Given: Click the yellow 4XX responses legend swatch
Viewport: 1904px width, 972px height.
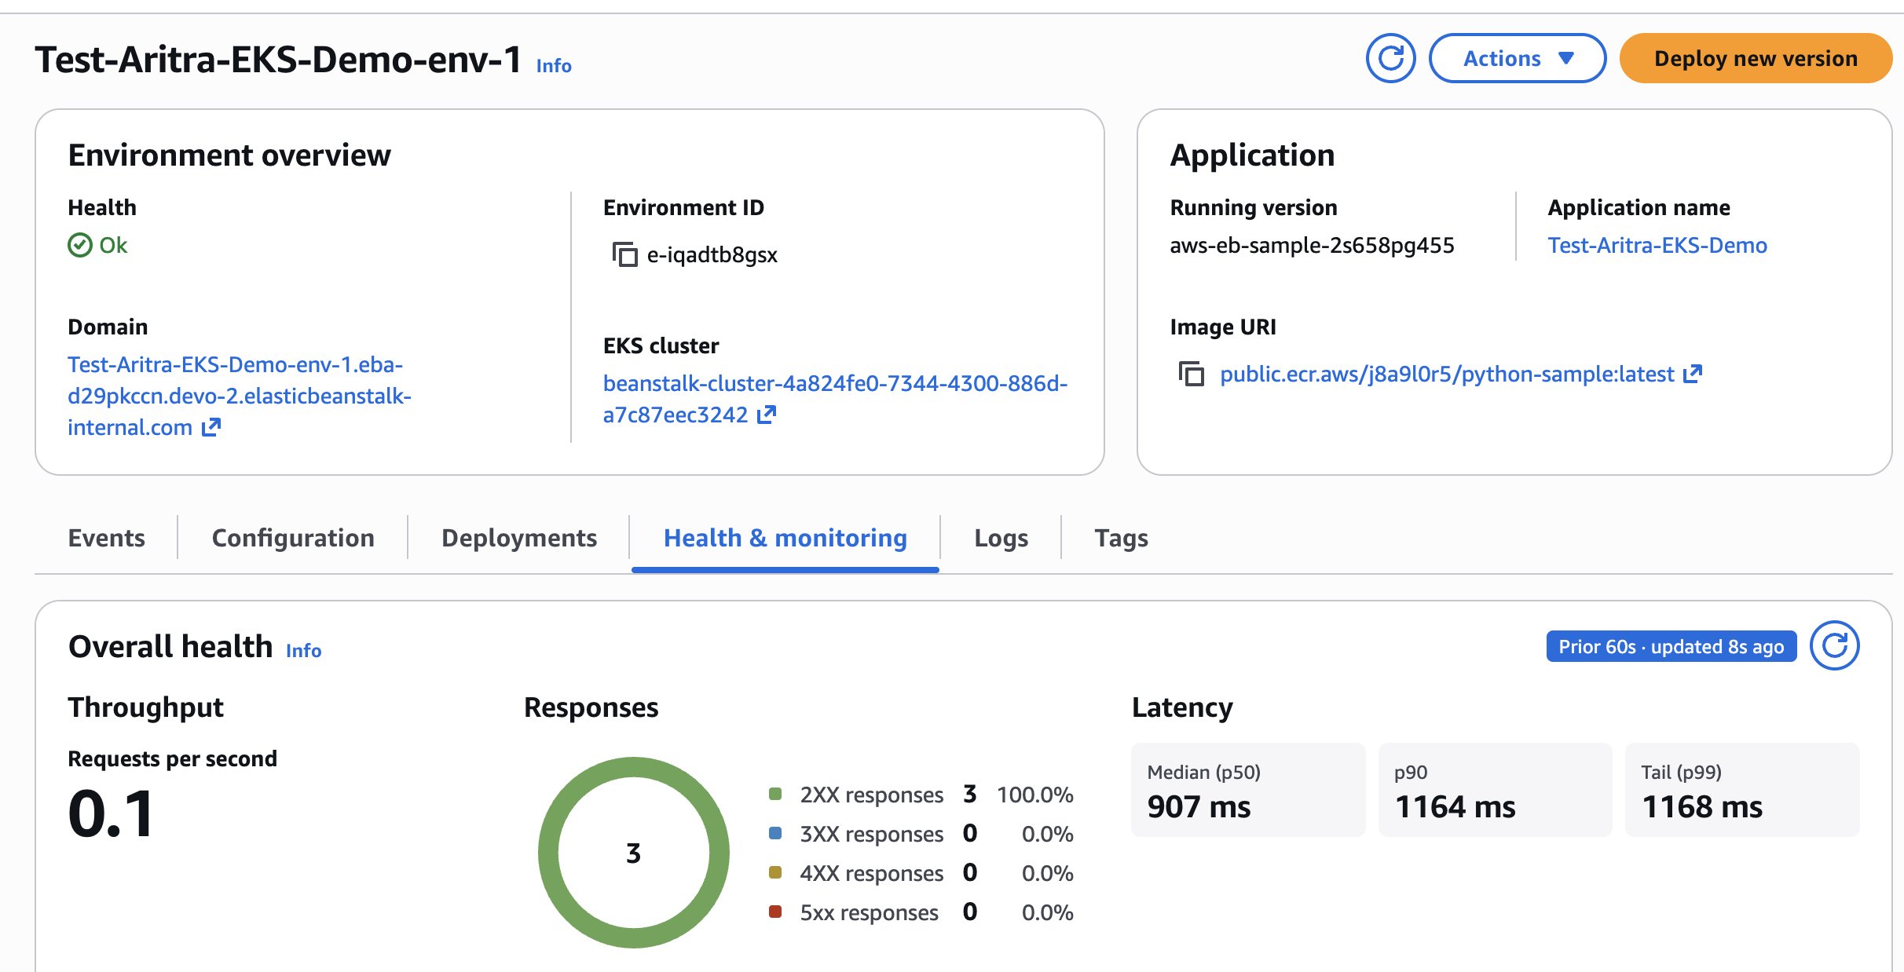Looking at the screenshot, I should (775, 872).
